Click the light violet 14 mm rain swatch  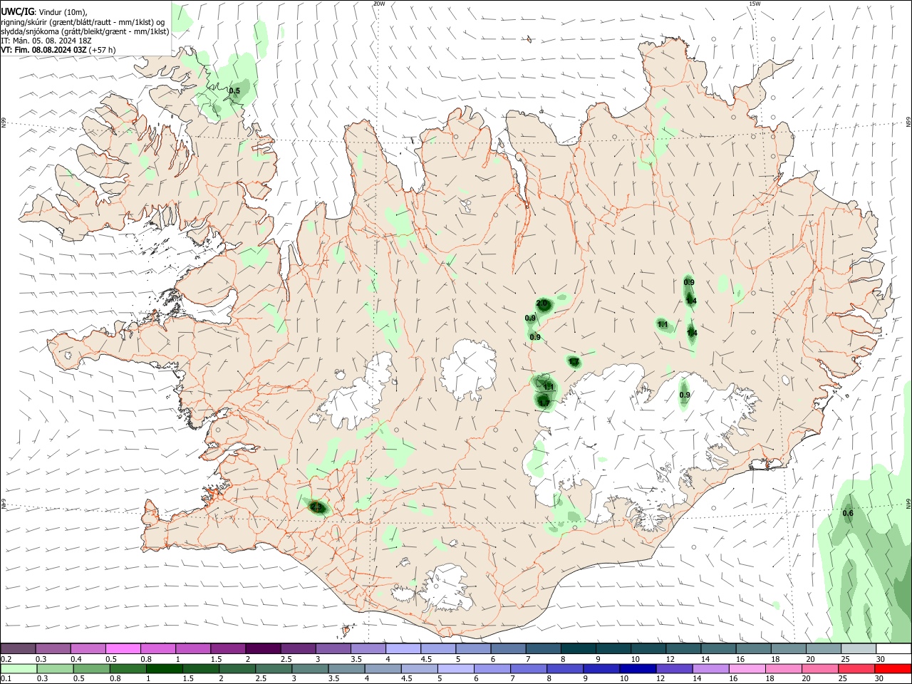[x=710, y=668]
